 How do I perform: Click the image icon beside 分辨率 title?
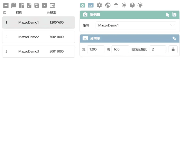click(x=85, y=38)
